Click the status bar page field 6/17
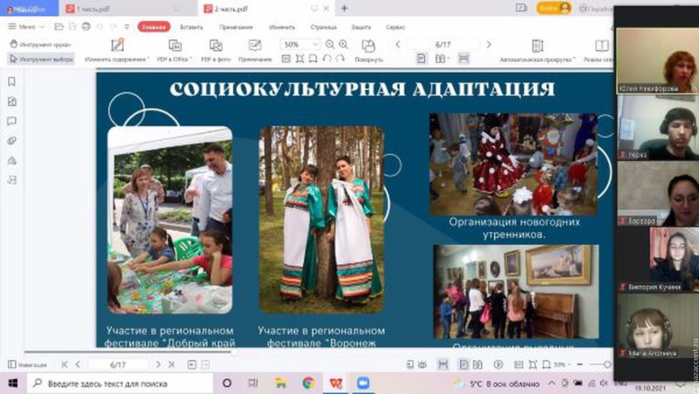699x394 pixels. point(118,364)
